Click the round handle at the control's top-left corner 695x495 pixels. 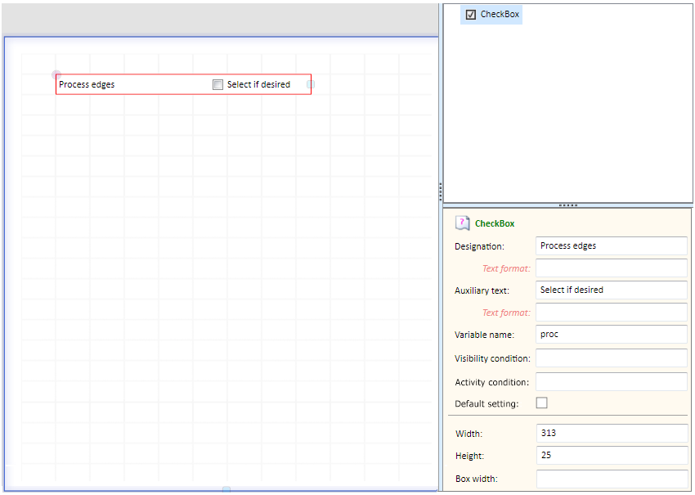(56, 74)
